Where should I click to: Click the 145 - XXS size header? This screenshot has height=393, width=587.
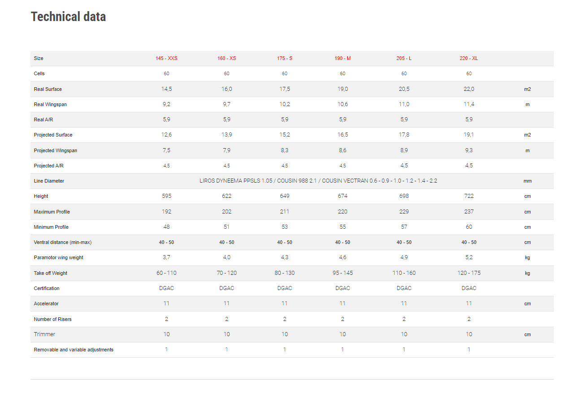166,59
